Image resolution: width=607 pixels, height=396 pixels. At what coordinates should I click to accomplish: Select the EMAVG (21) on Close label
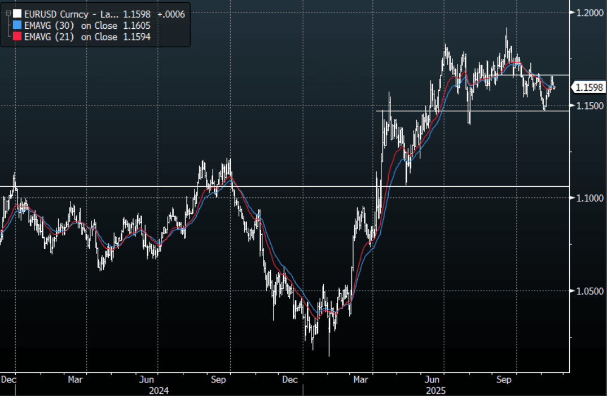tap(71, 37)
